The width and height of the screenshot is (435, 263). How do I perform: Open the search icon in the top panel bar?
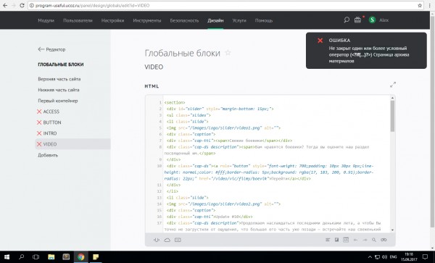pos(347,20)
